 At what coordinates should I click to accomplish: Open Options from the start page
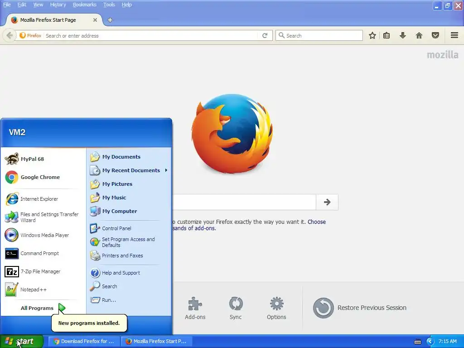coord(276,308)
